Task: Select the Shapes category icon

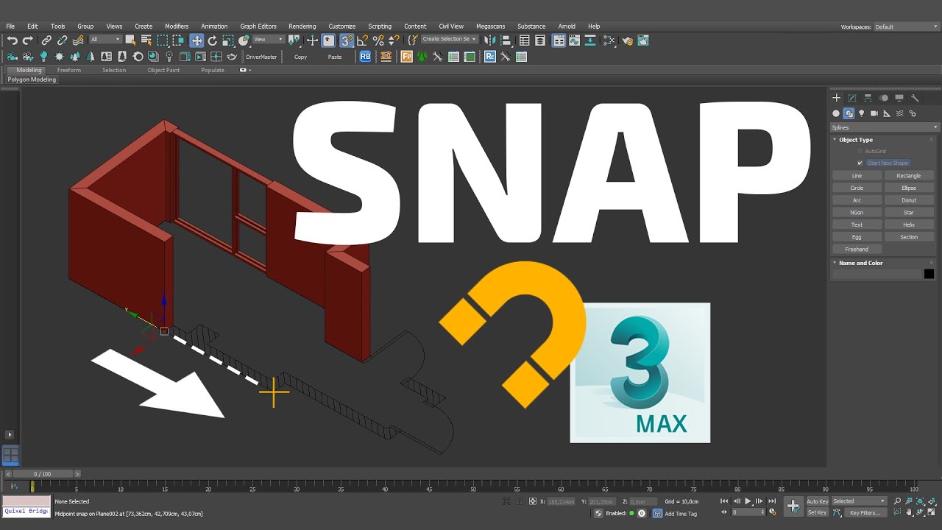Action: [x=849, y=113]
